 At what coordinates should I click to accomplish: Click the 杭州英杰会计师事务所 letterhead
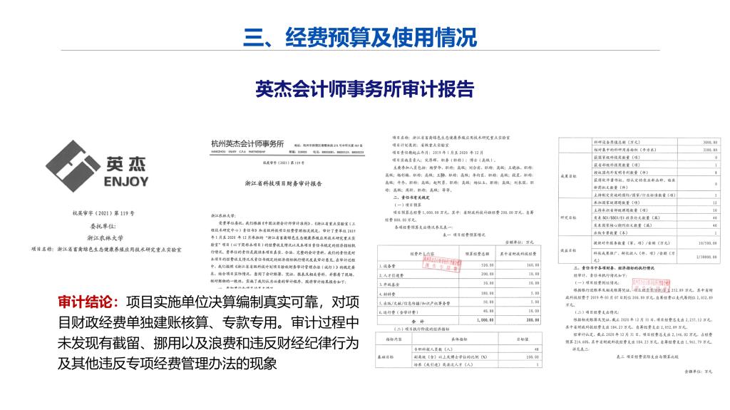click(x=247, y=144)
